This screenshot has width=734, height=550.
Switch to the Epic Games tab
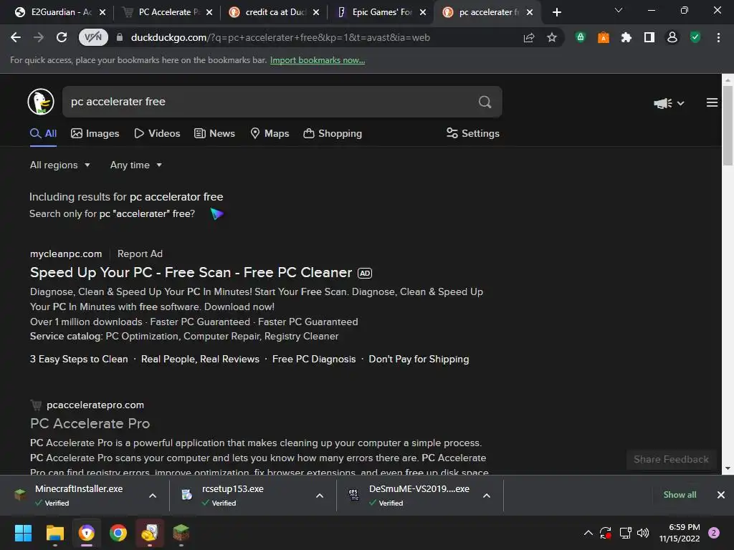[x=381, y=12]
